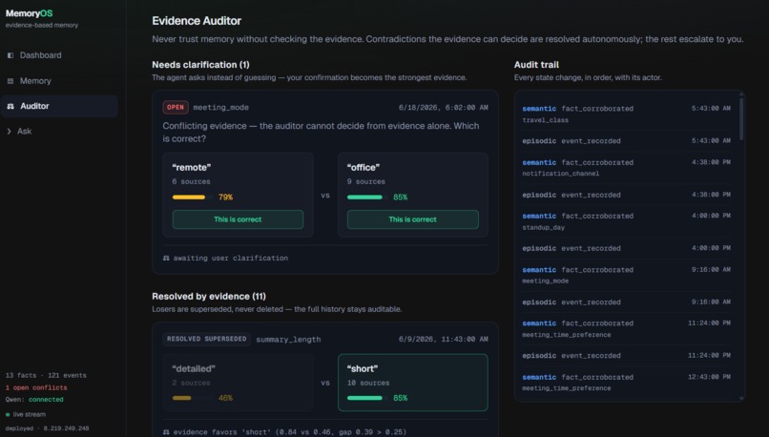Click the short 85% confidence bar

pyautogui.click(x=367, y=398)
